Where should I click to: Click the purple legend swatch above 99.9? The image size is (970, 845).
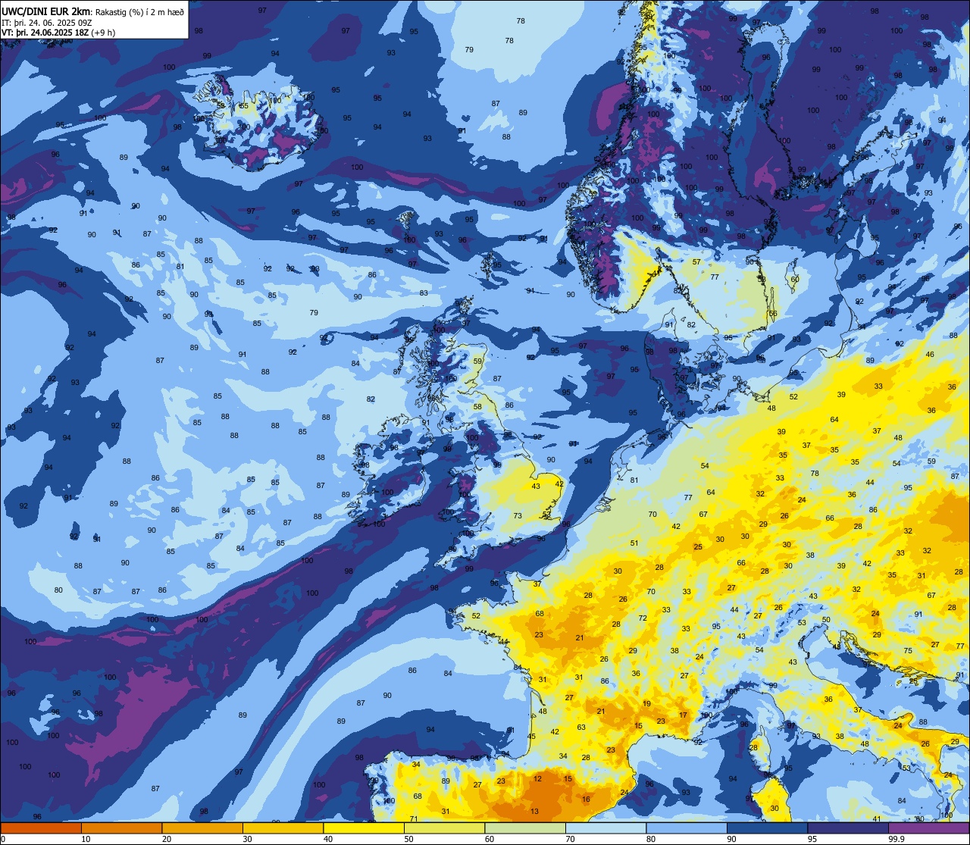pos(928,828)
